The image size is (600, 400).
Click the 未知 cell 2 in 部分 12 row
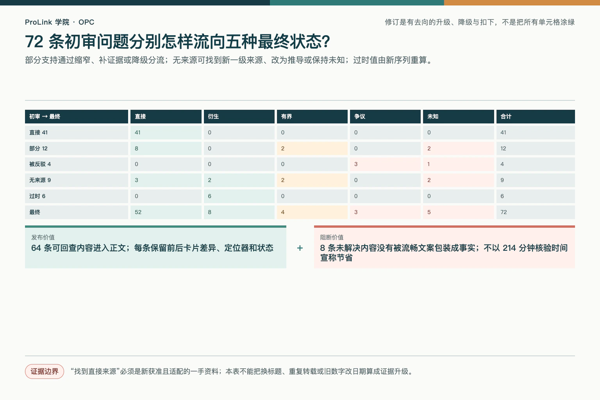coord(459,148)
